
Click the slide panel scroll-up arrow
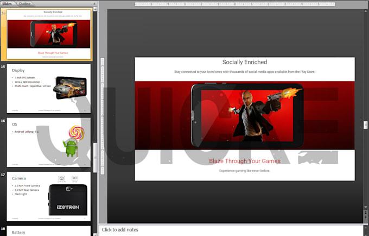(95, 9)
